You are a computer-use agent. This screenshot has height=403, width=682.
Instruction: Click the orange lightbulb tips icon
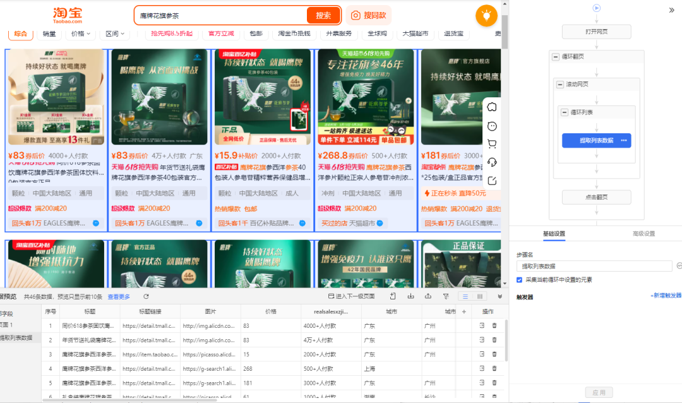pyautogui.click(x=486, y=16)
